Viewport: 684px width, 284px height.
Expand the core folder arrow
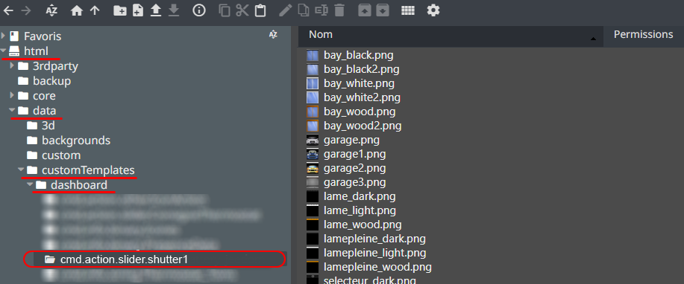pyautogui.click(x=12, y=95)
